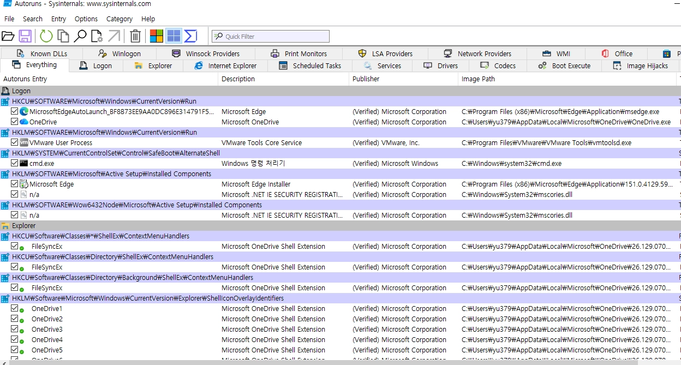This screenshot has width=681, height=365.
Task: Click the registry icon beside SafeBoot\AlternateShell key
Action: [x=5, y=153]
